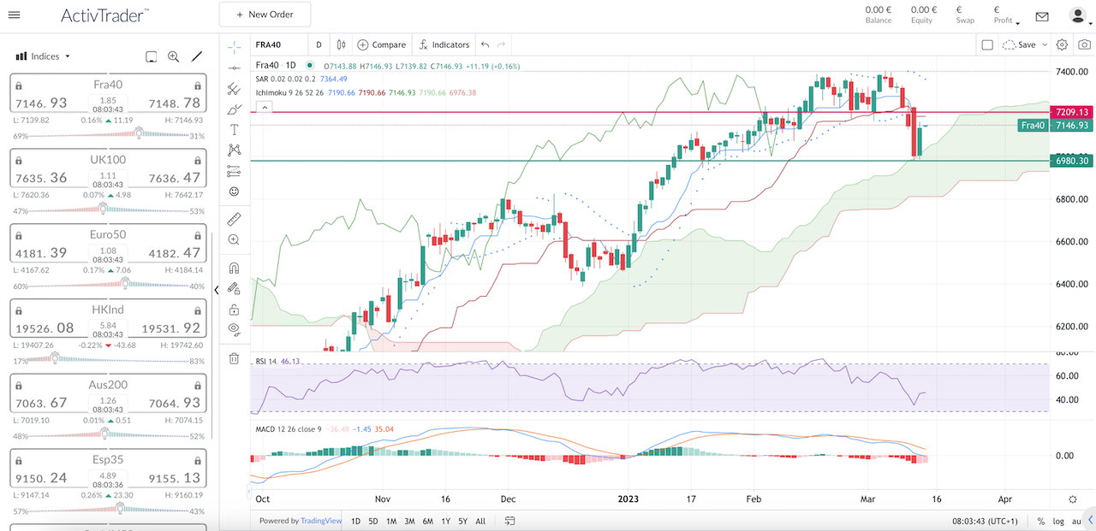
Task: Click the trash remove drawings icon
Action: (234, 358)
